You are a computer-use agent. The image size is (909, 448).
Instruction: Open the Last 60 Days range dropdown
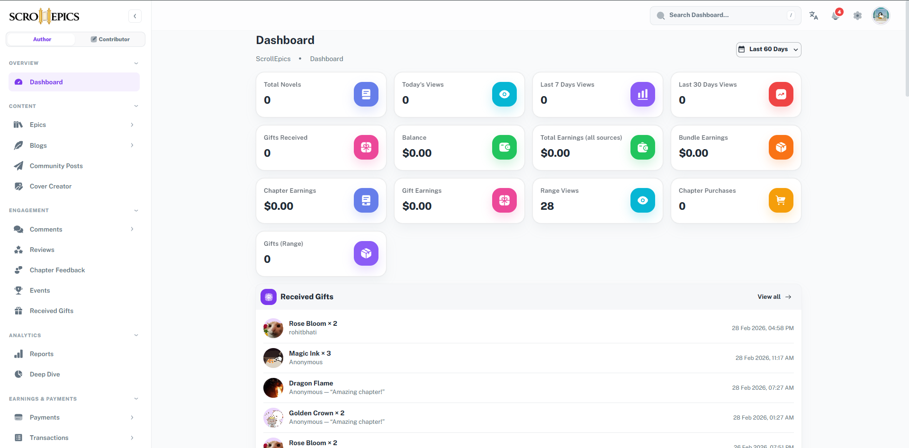pyautogui.click(x=768, y=49)
